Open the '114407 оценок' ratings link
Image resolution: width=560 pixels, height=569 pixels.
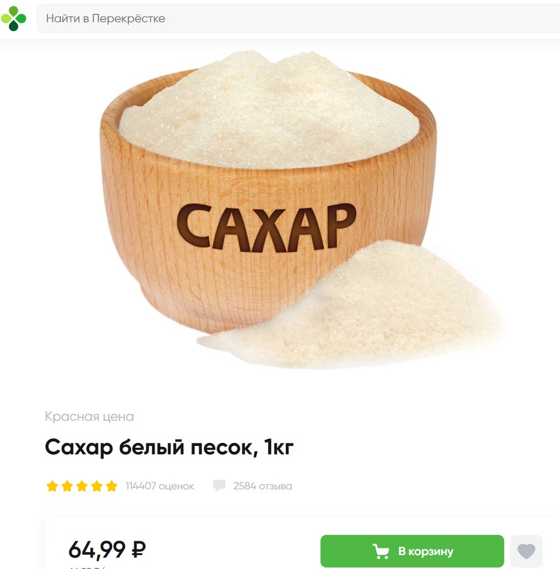tap(160, 486)
